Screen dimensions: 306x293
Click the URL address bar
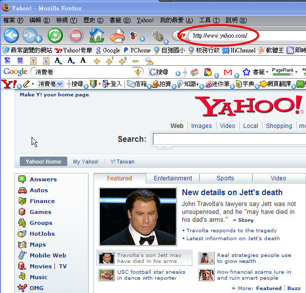coord(248,36)
